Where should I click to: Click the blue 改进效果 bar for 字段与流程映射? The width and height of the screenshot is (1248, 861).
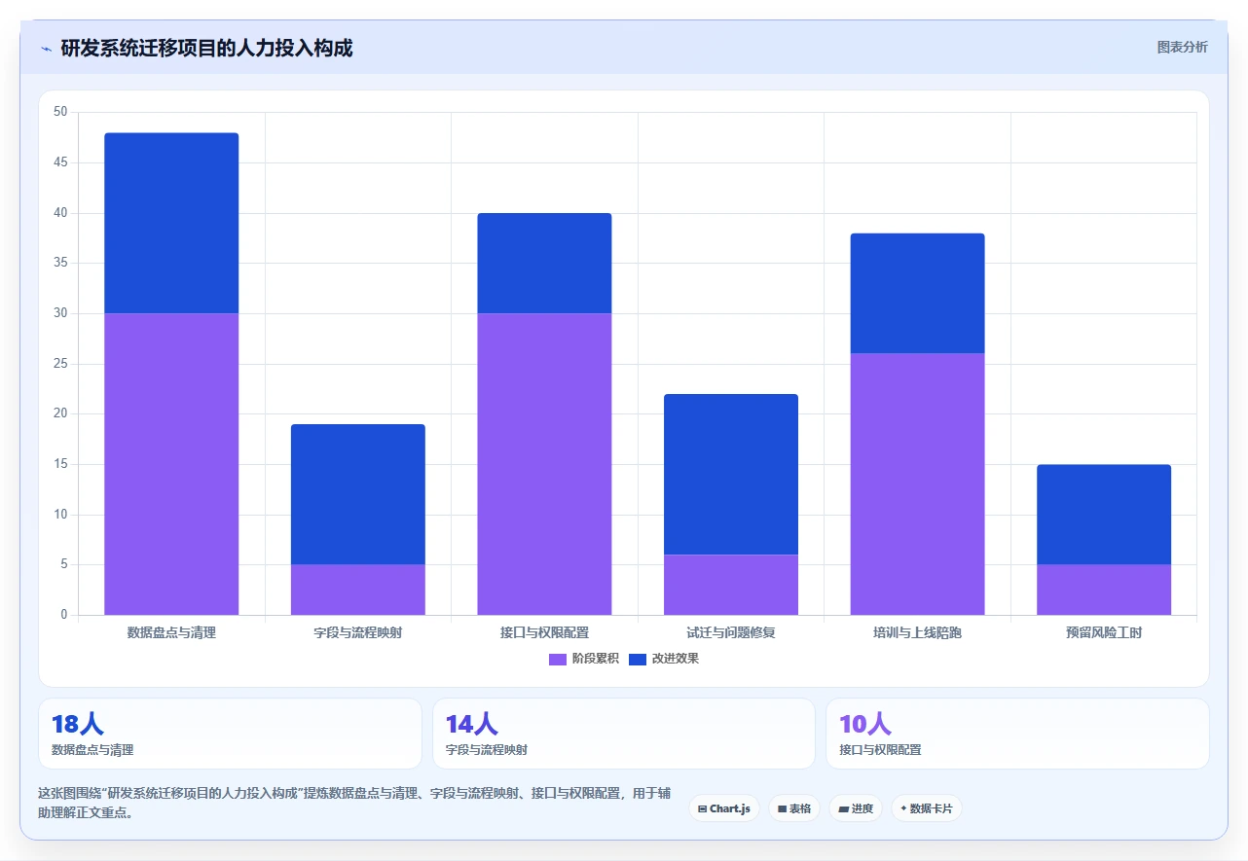pyautogui.click(x=358, y=494)
